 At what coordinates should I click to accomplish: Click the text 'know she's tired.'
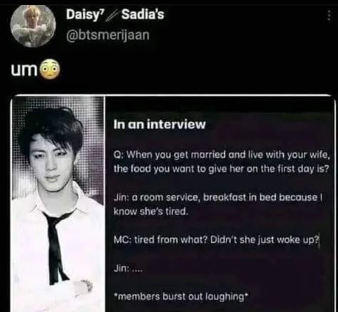click(x=151, y=212)
